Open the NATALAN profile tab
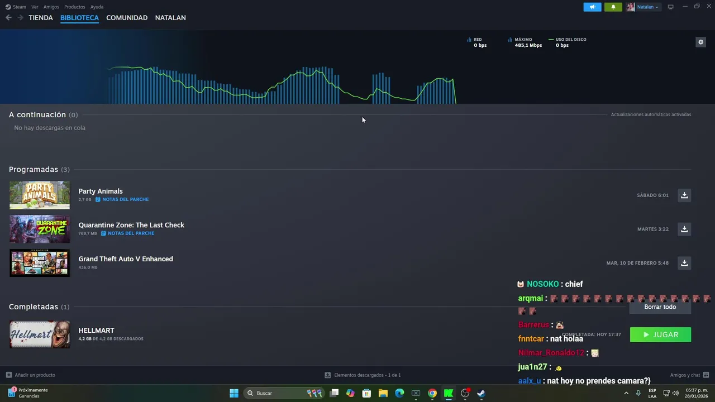This screenshot has height=402, width=715. 170,18
